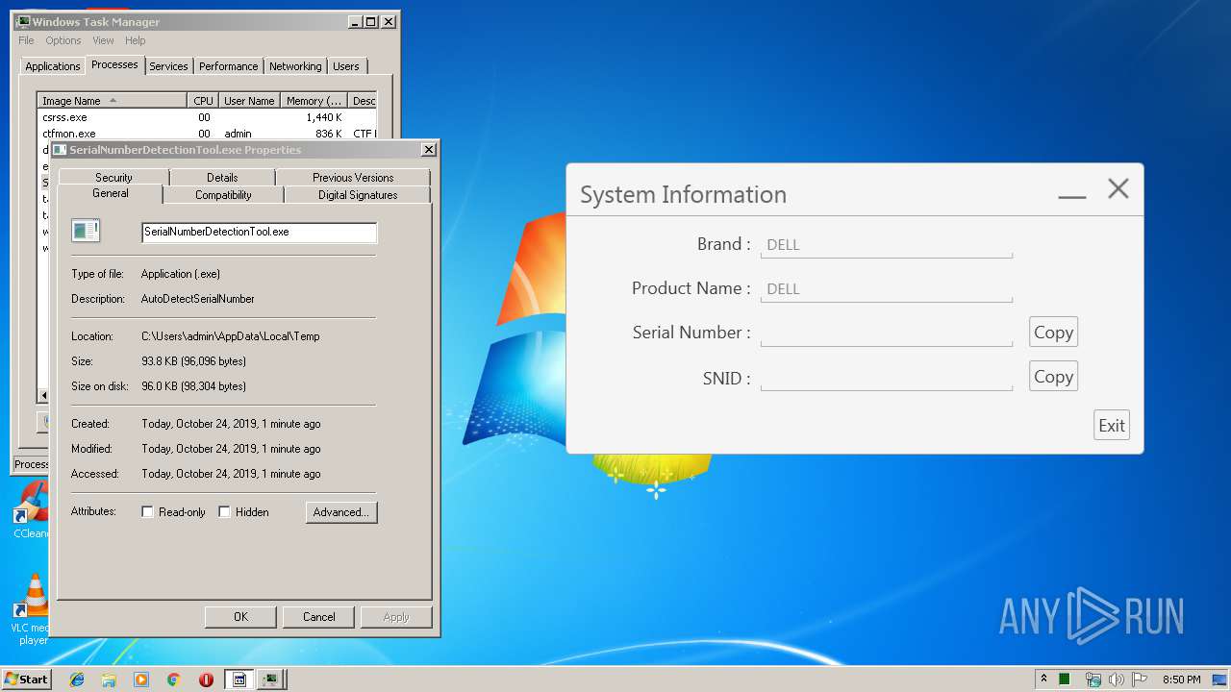Click the green CPU usage tray icon
The image size is (1231, 692).
[1065, 680]
